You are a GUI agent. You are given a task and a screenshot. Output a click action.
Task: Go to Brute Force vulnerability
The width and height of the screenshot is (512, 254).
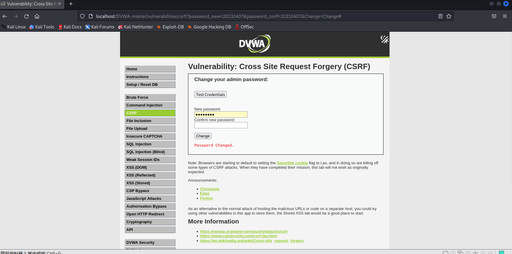point(150,97)
